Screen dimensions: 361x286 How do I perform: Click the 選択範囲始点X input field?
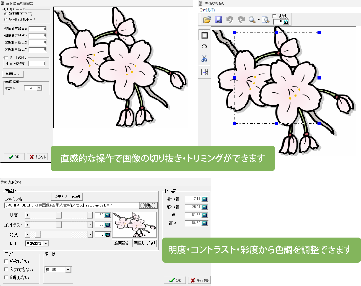[x=38, y=29]
